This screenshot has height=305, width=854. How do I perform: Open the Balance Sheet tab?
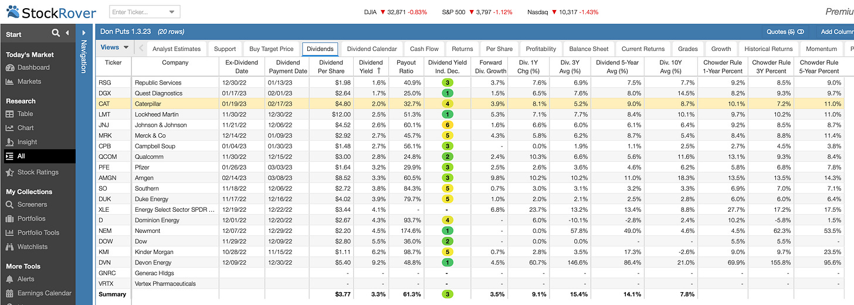[x=588, y=49]
